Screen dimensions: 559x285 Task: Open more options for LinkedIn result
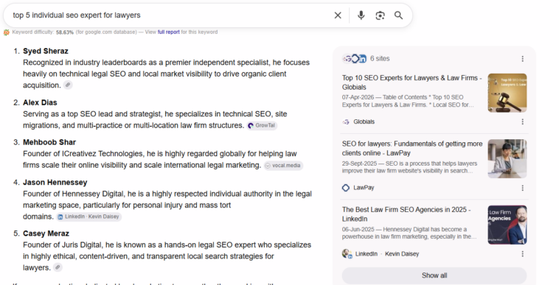pyautogui.click(x=522, y=253)
